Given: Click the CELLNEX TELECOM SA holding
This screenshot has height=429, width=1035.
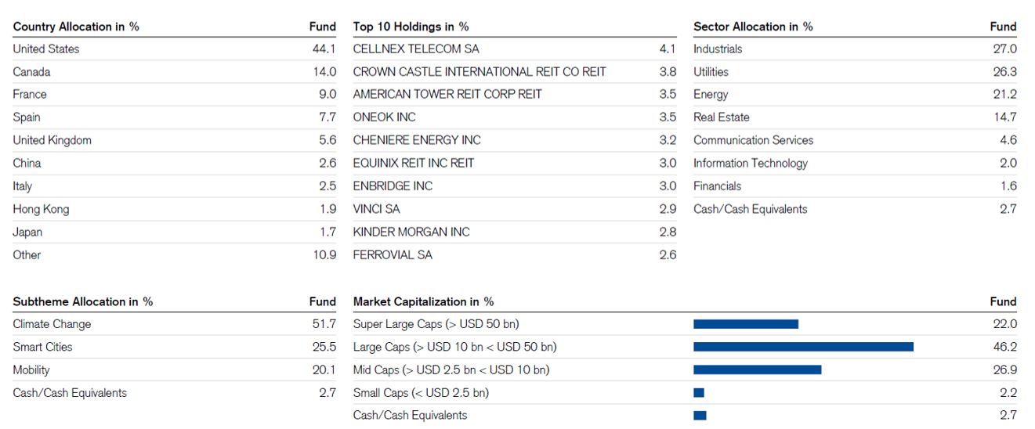Looking at the screenshot, I should point(416,49).
